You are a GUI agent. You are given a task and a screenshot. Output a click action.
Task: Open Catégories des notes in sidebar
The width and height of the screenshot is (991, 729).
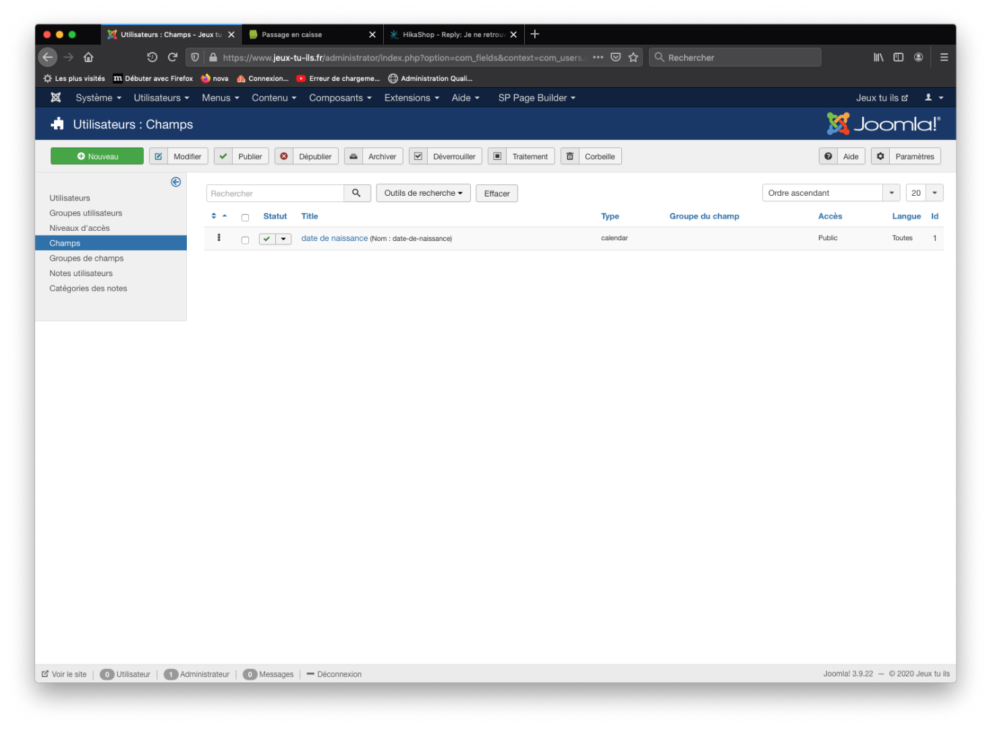click(x=88, y=288)
